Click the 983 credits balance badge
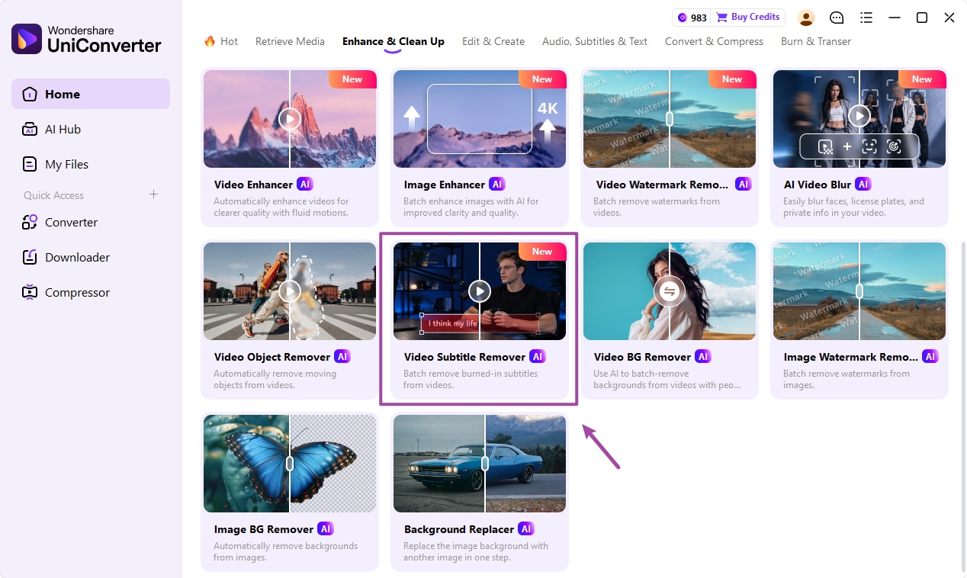This screenshot has width=967, height=578. click(692, 18)
